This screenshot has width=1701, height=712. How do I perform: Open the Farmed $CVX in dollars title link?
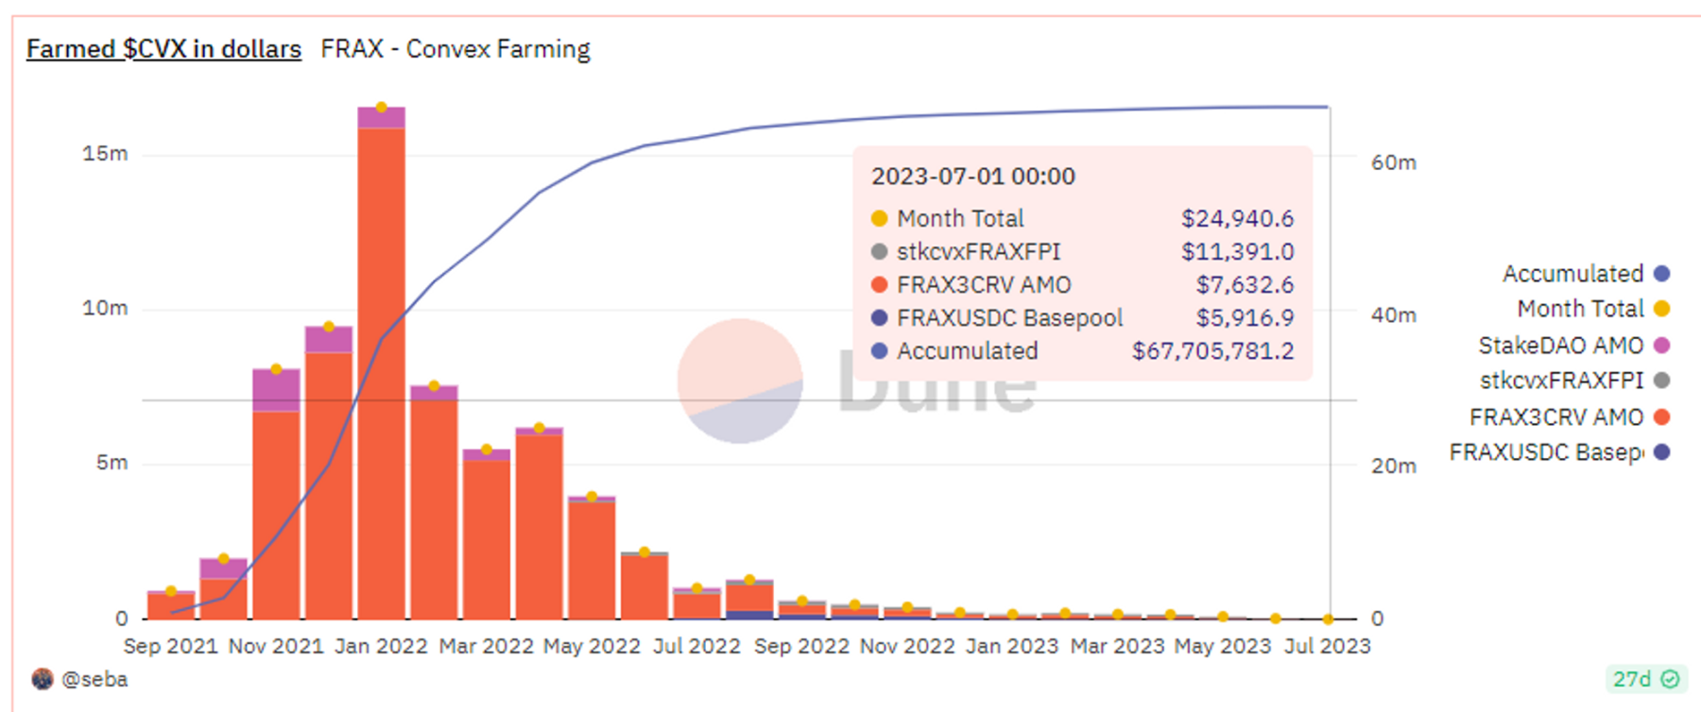tap(163, 49)
